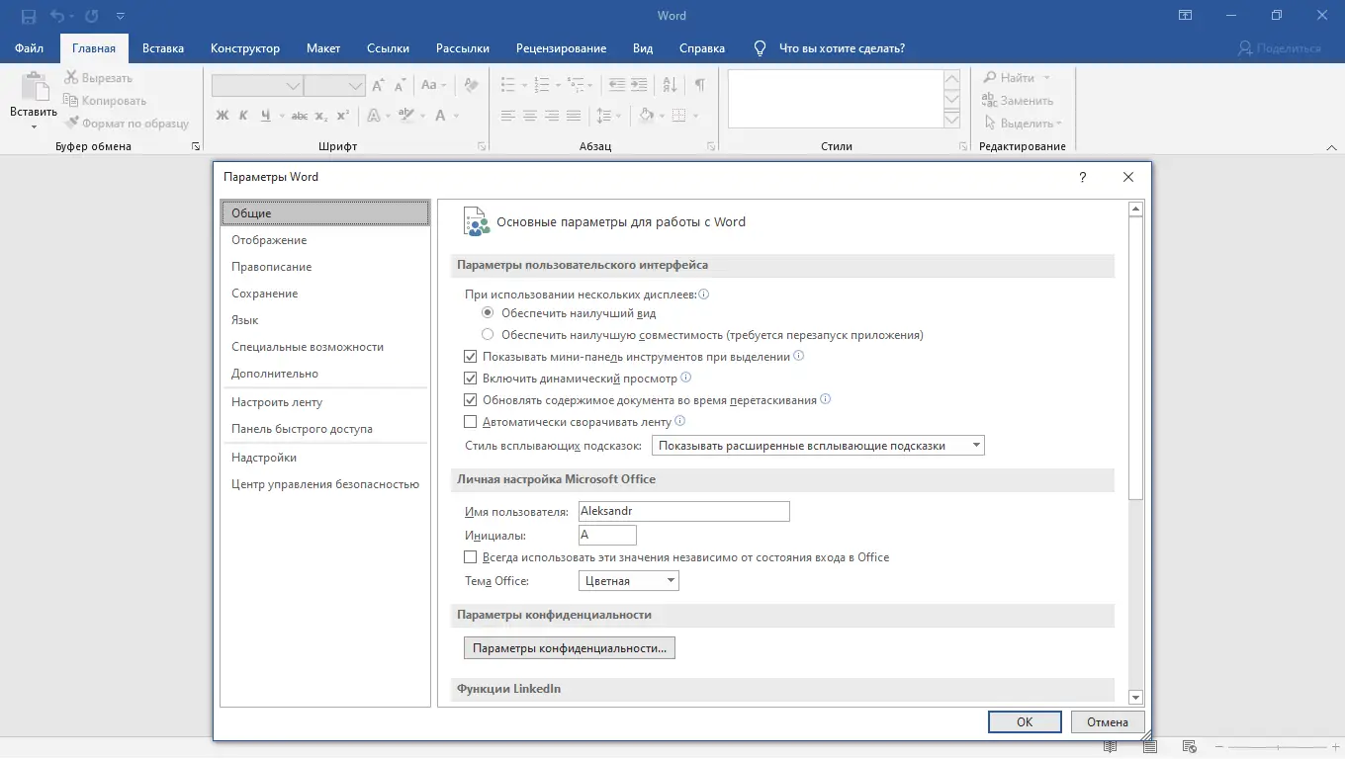This screenshot has width=1345, height=759.
Task: Click the 'Параметры конфиденциальности...' button
Action: click(570, 648)
